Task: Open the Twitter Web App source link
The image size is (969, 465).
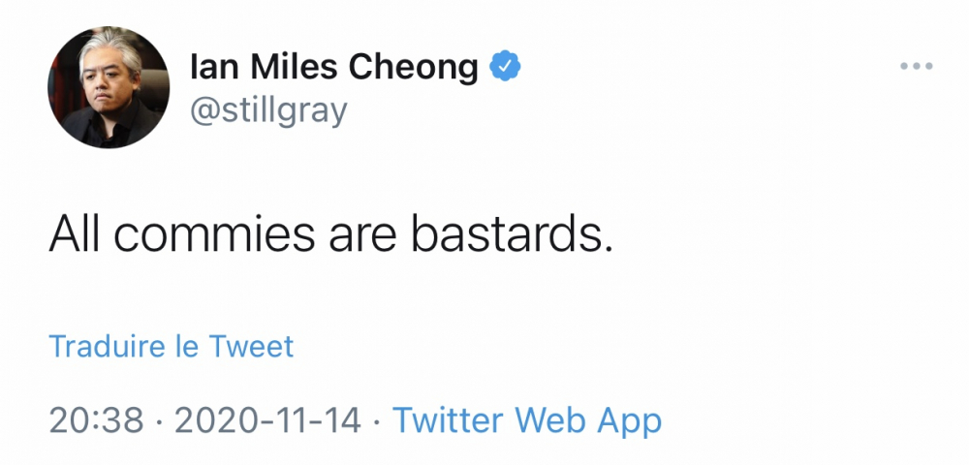Action: (x=527, y=420)
